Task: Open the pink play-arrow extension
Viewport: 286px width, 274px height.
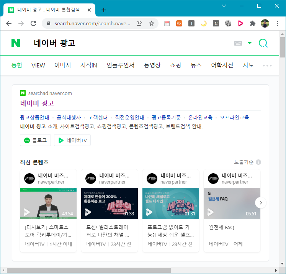Action: point(240,23)
